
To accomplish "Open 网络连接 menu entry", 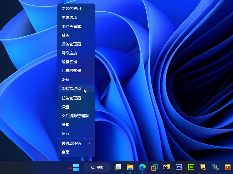I will pos(76,53).
